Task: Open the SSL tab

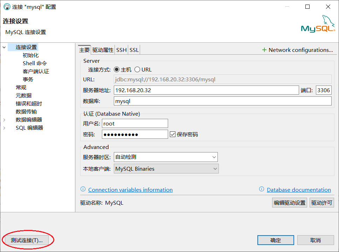Action: click(x=134, y=50)
